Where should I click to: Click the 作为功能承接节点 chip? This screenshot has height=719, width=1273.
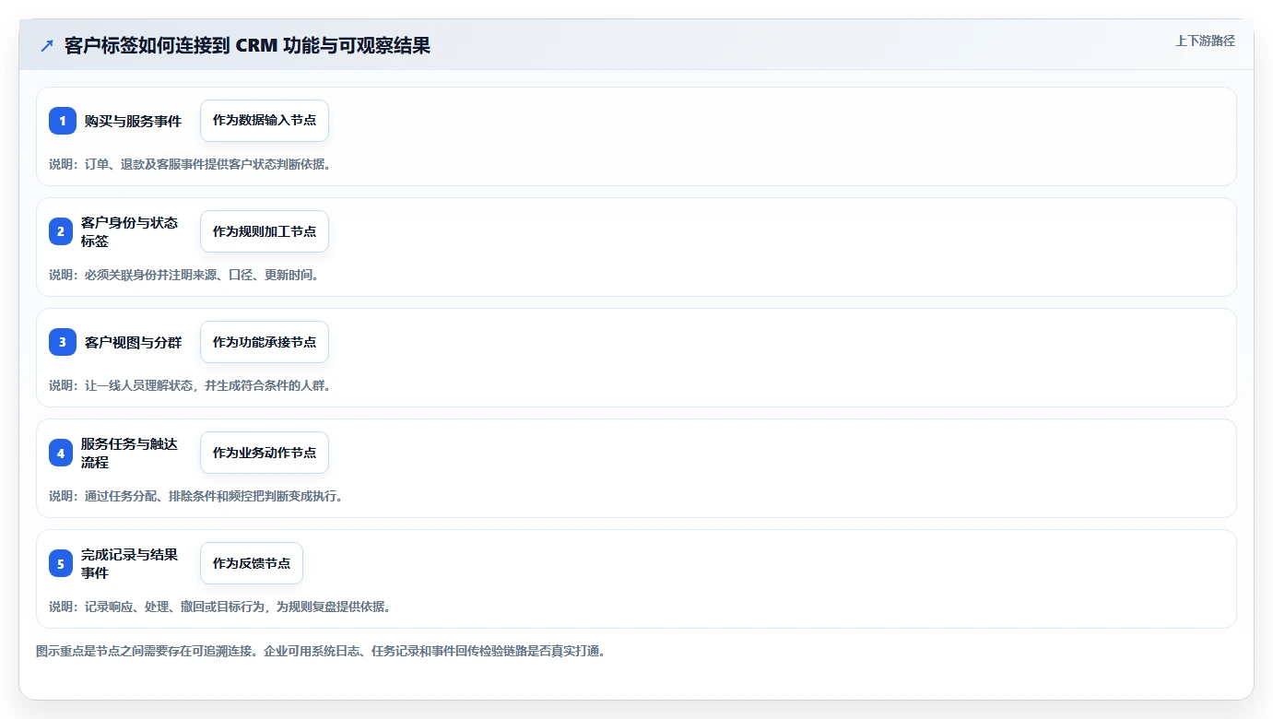265,342
